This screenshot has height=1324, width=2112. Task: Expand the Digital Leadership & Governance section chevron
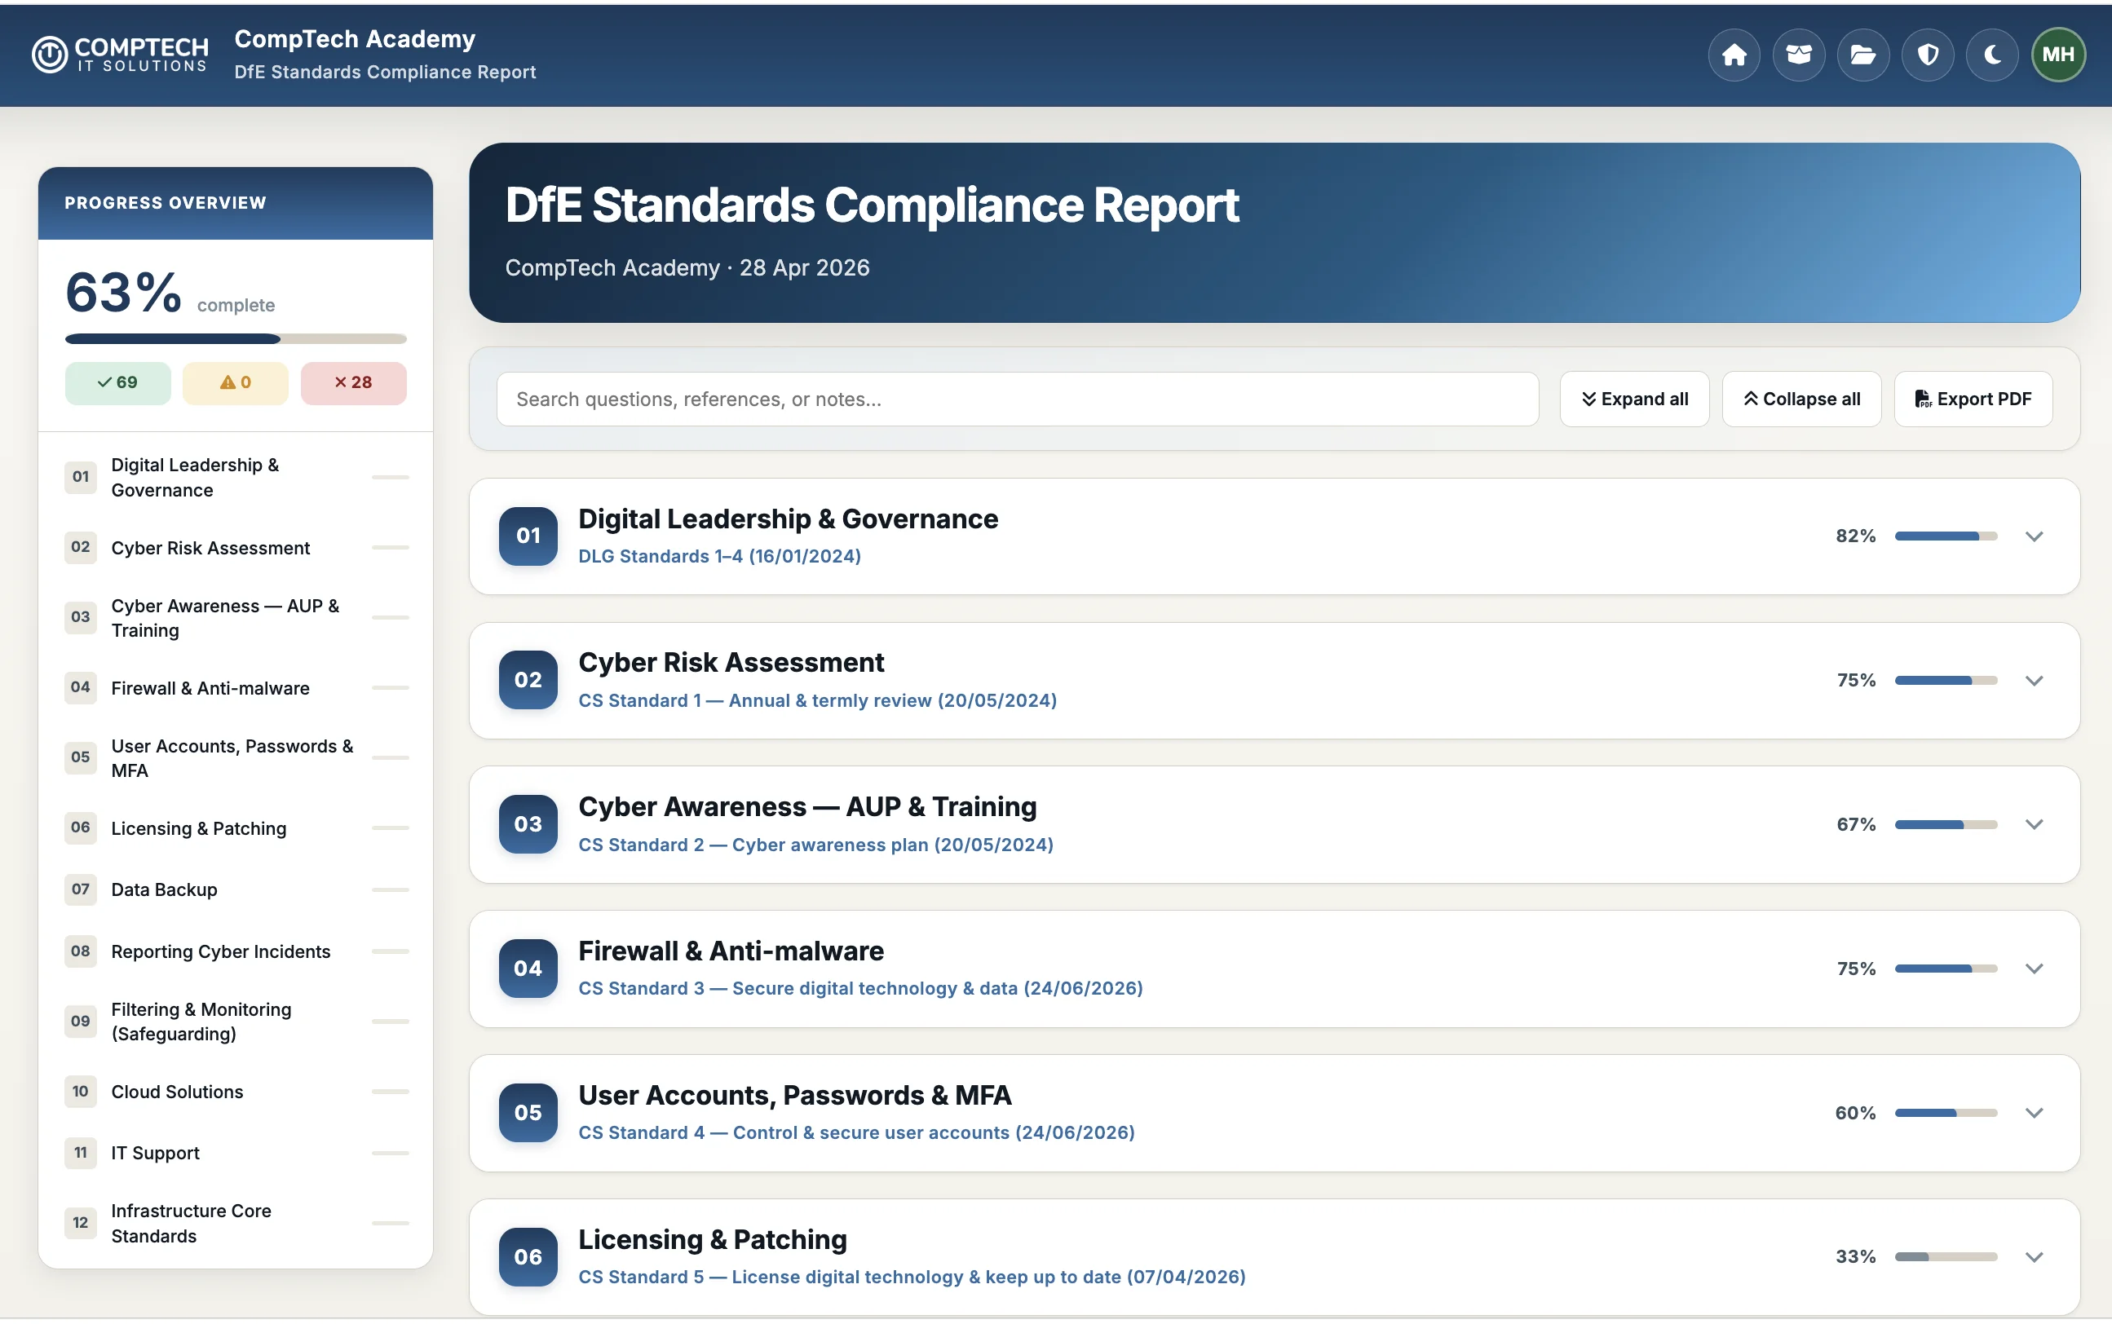(2034, 536)
